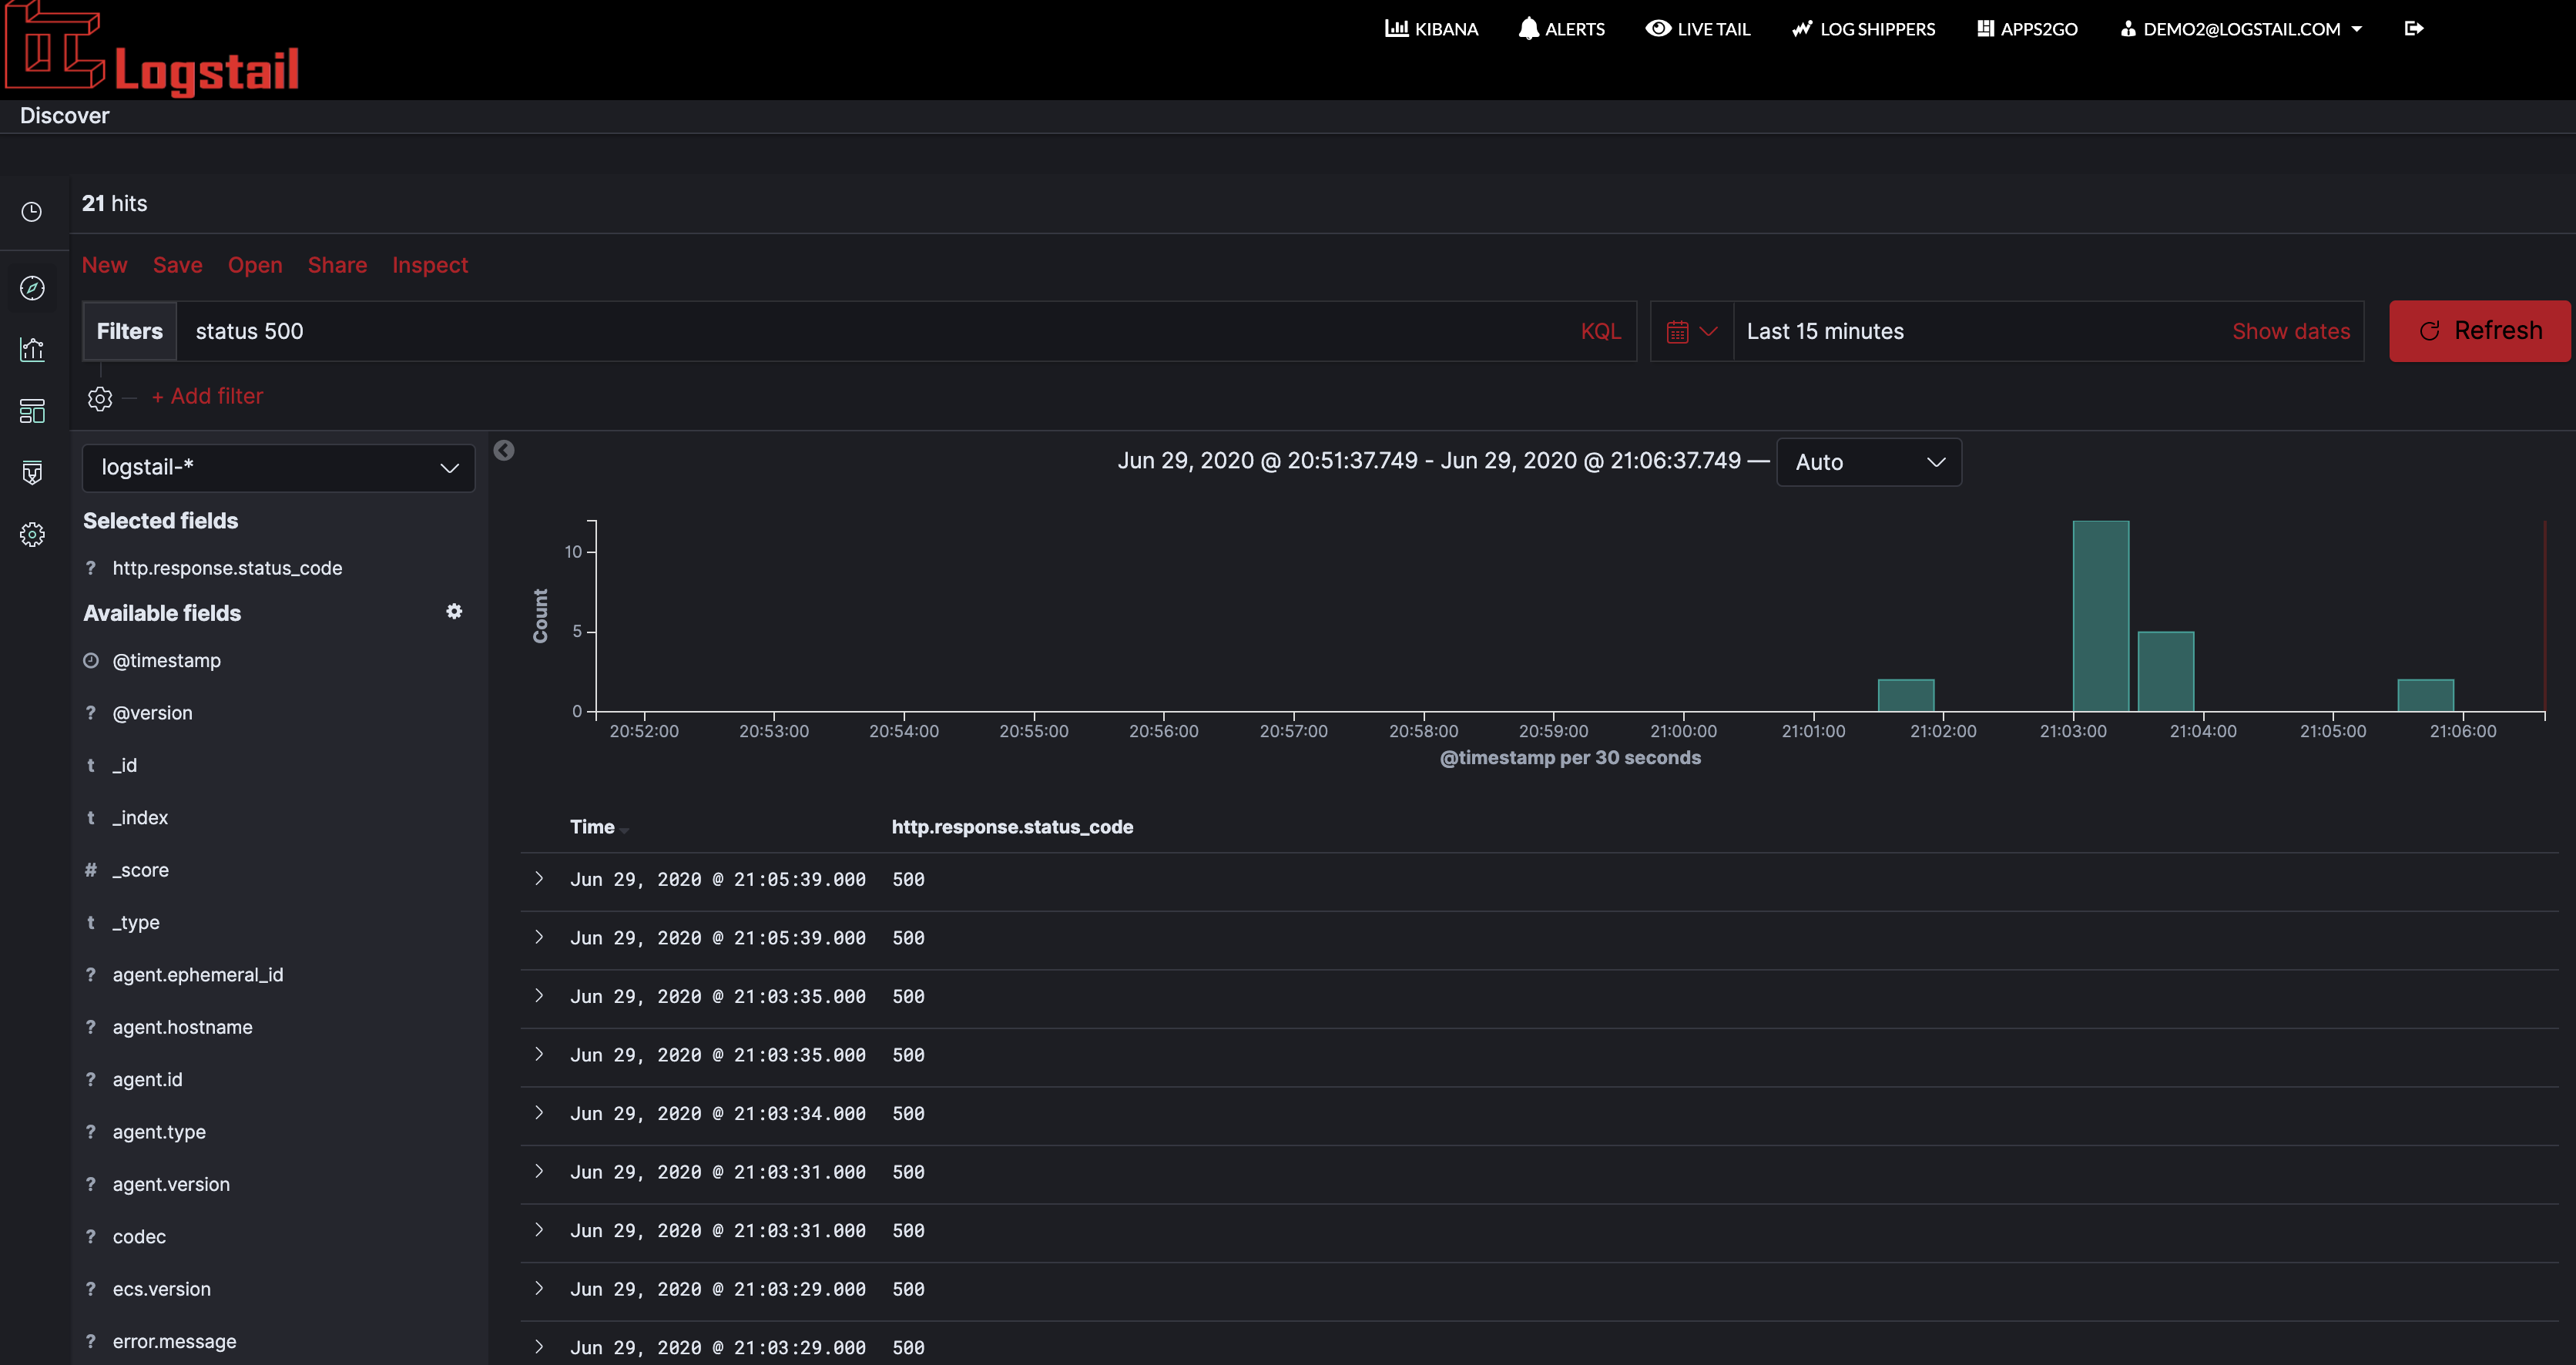This screenshot has height=1365, width=2576.
Task: Click the Show dates link
Action: [2290, 331]
